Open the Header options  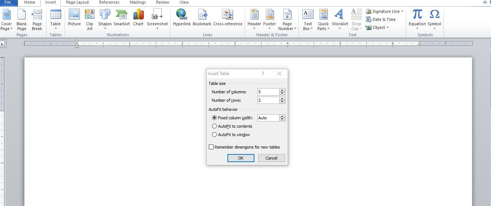[x=254, y=20]
